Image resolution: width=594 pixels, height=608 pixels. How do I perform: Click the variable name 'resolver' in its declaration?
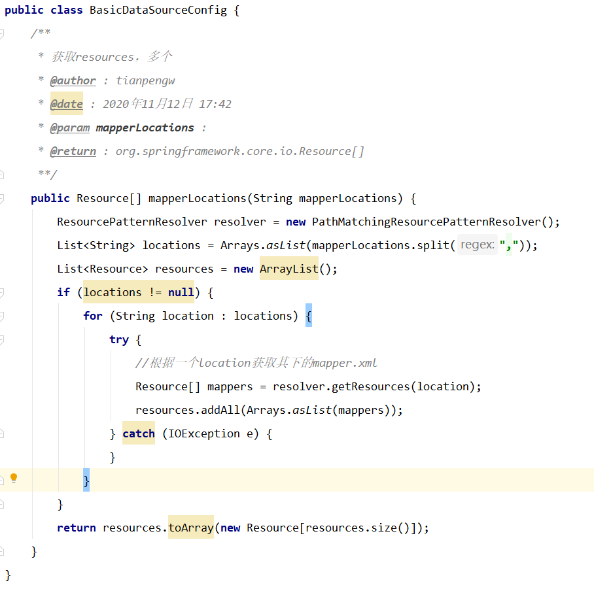tap(240, 222)
